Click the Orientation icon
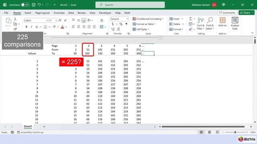 click(x=89, y=20)
